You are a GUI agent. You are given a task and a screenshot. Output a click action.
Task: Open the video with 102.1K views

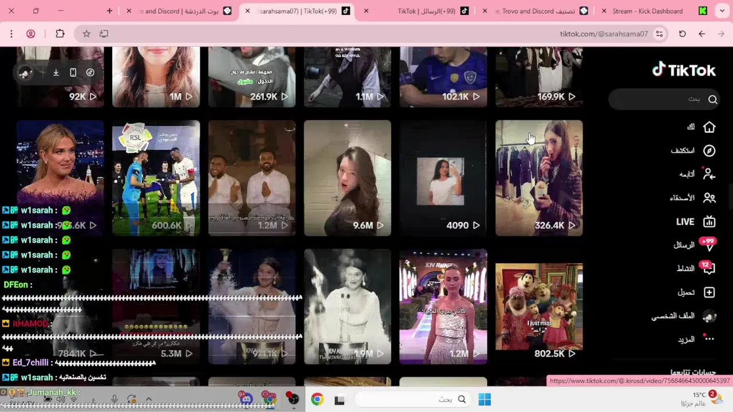coord(443,77)
